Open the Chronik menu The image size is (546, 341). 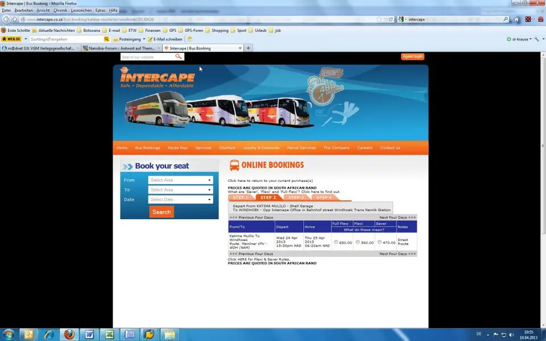point(60,10)
